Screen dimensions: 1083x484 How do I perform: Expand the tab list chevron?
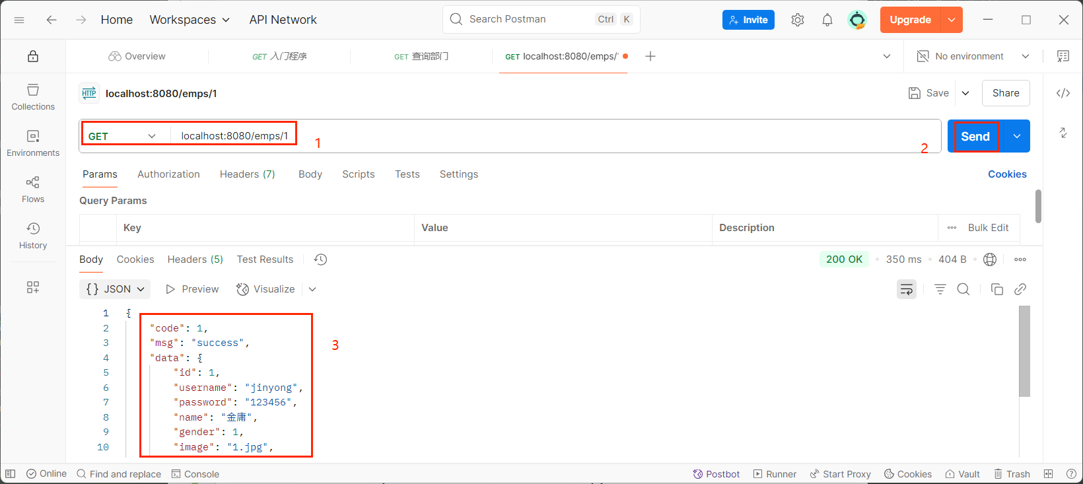(887, 56)
